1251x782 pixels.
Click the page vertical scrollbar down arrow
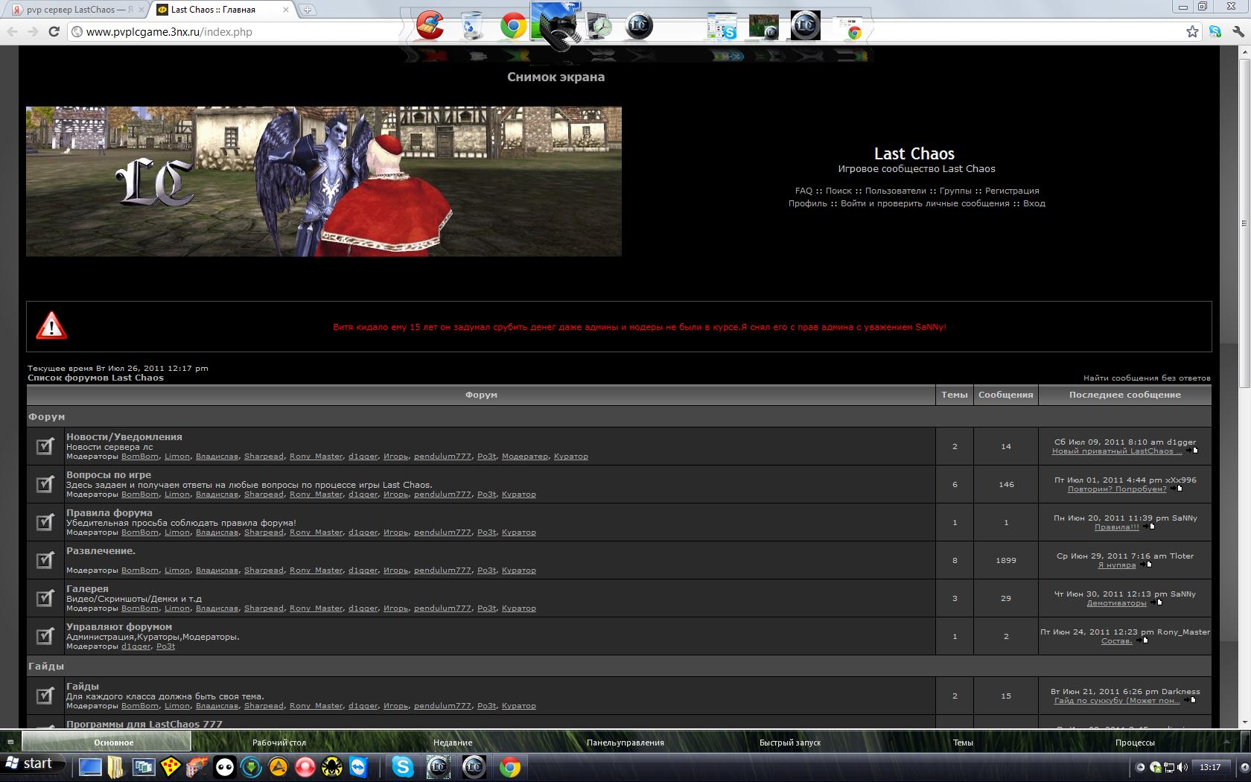1244,722
